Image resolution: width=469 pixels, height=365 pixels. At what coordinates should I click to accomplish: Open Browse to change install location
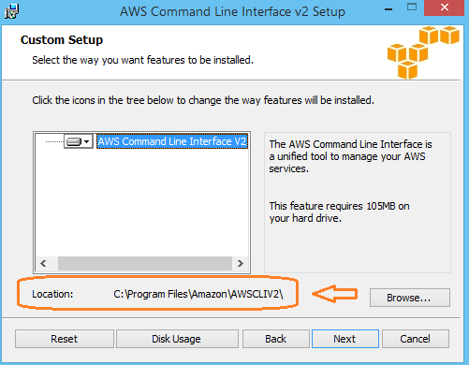click(410, 298)
